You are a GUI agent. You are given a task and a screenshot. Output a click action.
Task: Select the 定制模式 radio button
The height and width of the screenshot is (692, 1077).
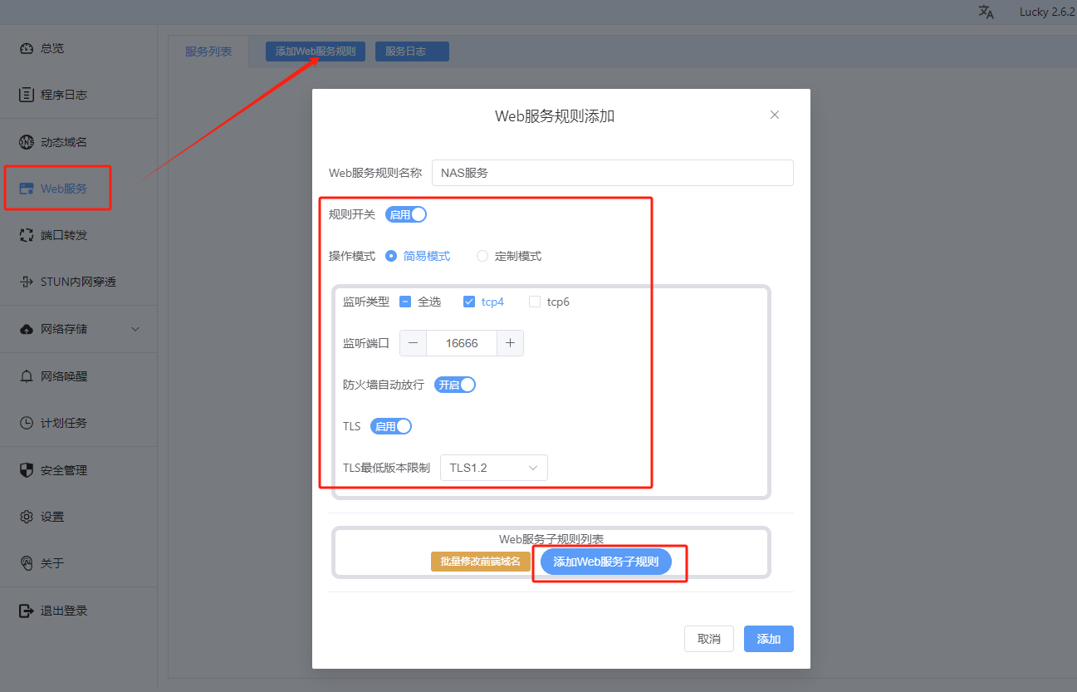coord(482,256)
